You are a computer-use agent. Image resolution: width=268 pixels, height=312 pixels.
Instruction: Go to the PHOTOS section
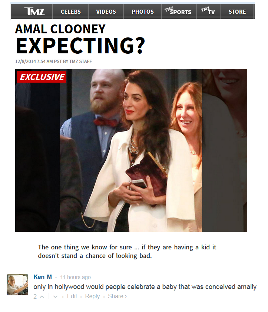click(x=143, y=12)
